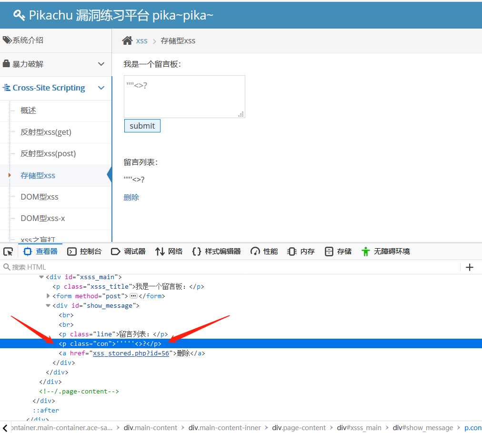Click the xss breadcrumb link
The height and width of the screenshot is (433, 482).
coord(142,41)
